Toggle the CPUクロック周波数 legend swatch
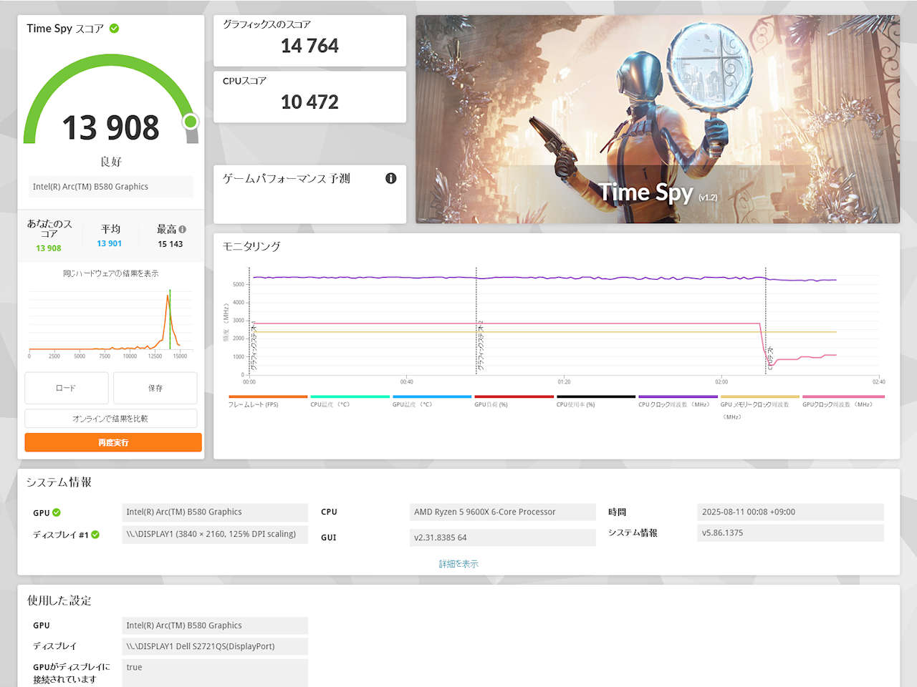917x687 pixels. click(678, 396)
